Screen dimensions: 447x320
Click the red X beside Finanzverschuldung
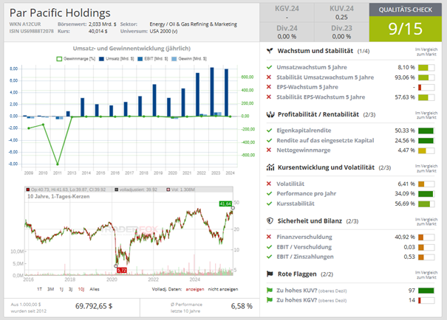click(x=270, y=237)
